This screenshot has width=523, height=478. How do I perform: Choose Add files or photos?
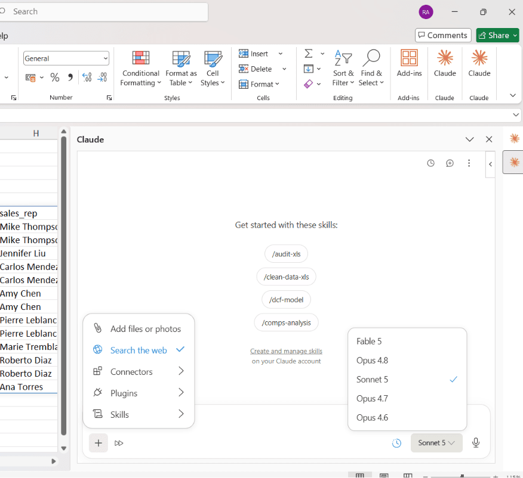pos(139,329)
